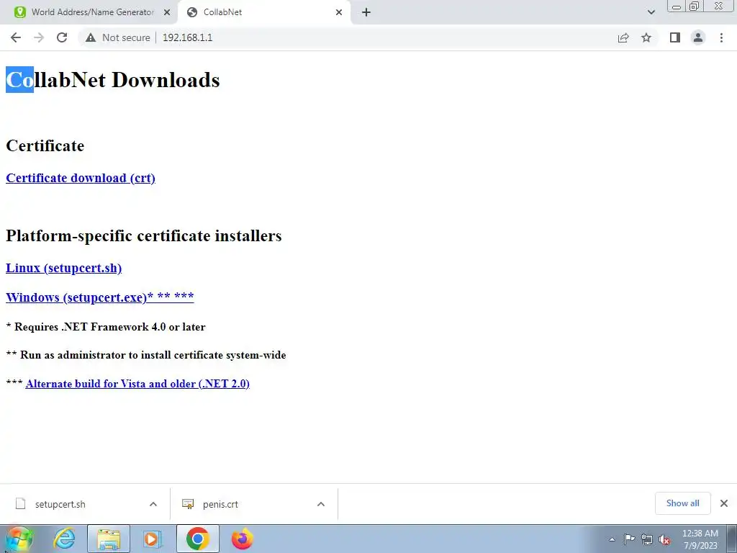Open the Action Center flag icon
This screenshot has width=737, height=553.
coord(629,539)
